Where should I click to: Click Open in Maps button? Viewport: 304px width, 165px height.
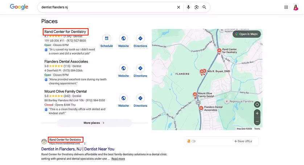(x=247, y=34)
